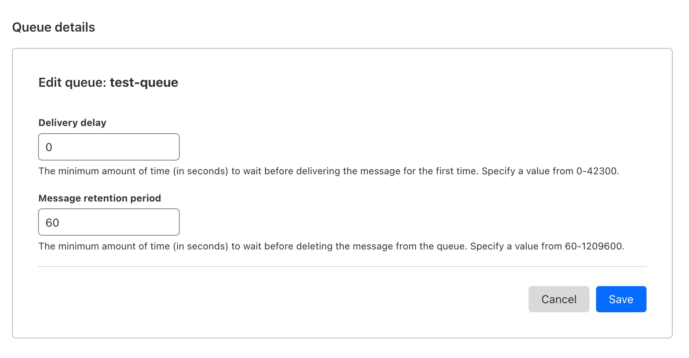The image size is (689, 358).
Task: Click the Queue details heading
Action: [53, 27]
